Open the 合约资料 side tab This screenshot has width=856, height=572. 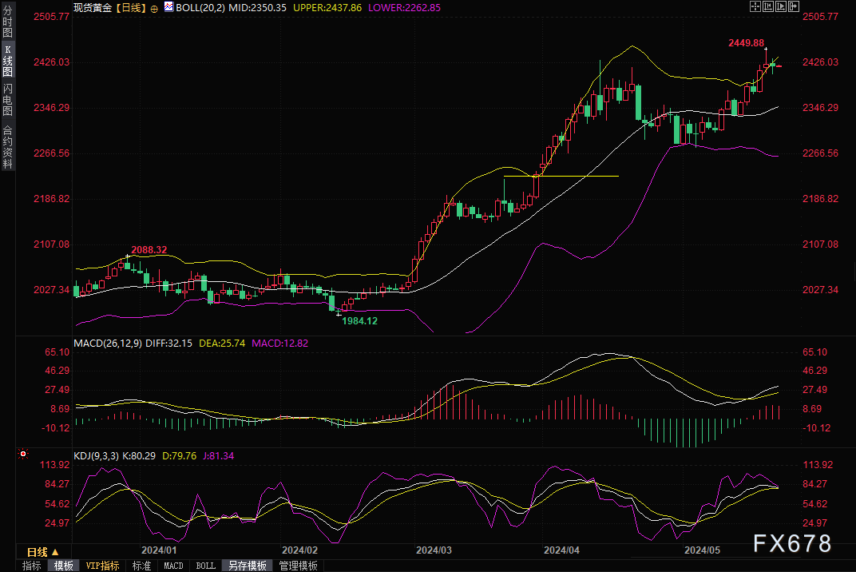(x=7, y=146)
